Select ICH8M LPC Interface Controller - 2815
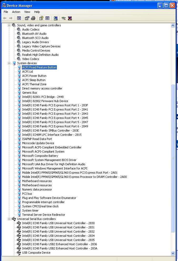Image resolution: width=178 pixels, height=261 pixels. (x=52, y=135)
